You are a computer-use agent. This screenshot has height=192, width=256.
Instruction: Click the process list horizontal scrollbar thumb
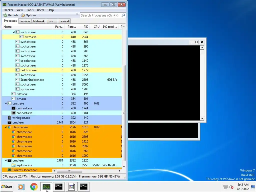click(69, 171)
